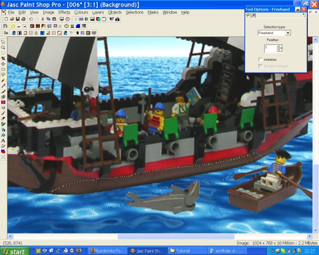This screenshot has height=255, width=319.
Task: Select the Flood Fill tool
Action: 3,135
